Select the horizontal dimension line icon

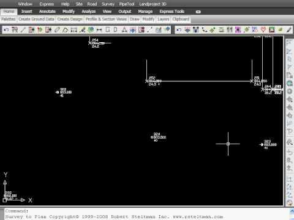point(99,30)
